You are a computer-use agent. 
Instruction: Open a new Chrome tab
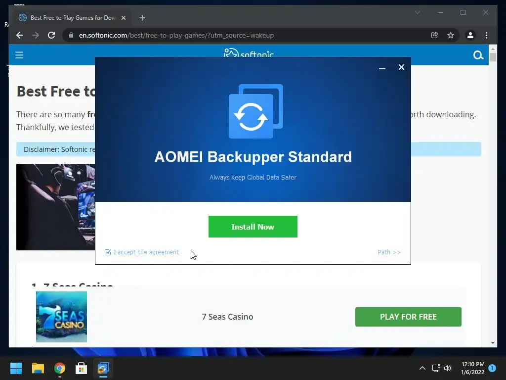pos(142,18)
